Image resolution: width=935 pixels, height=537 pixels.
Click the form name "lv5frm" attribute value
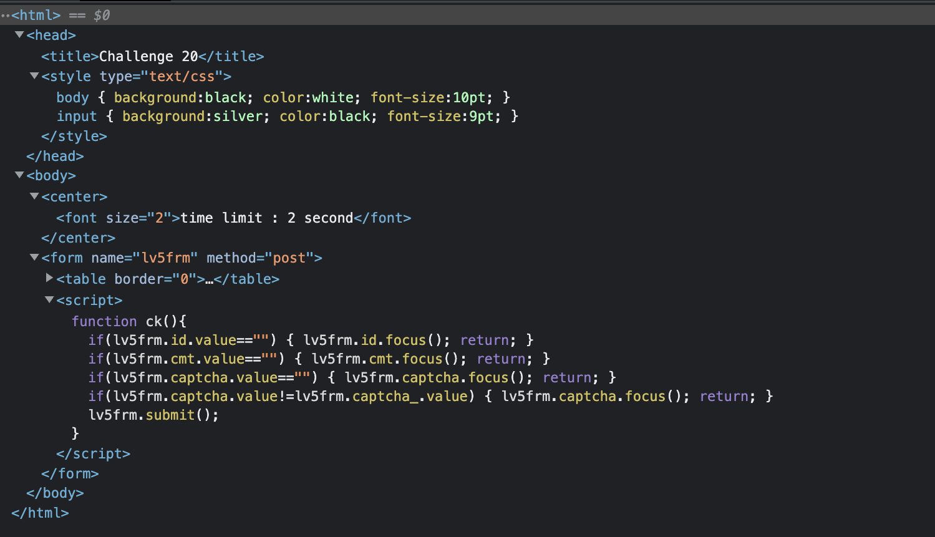coord(165,258)
